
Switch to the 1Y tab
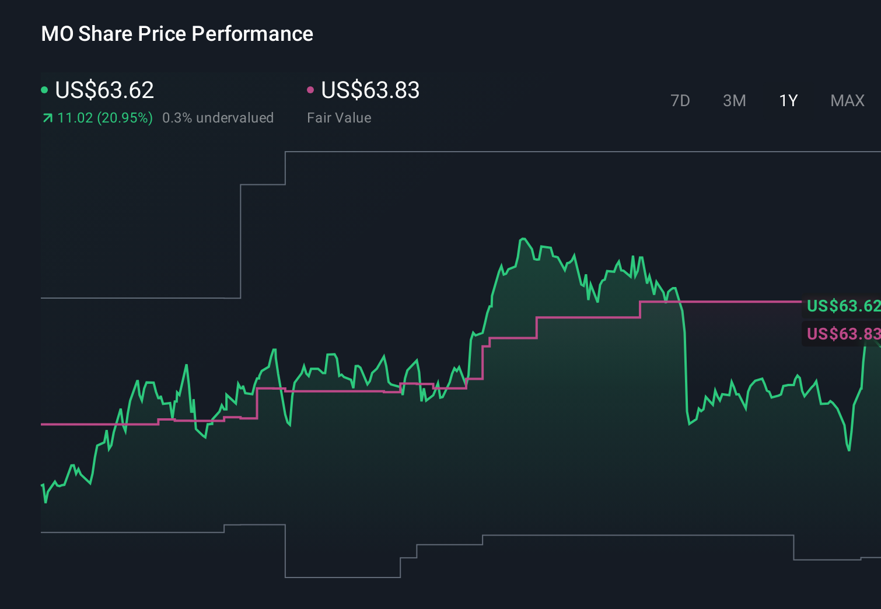788,100
